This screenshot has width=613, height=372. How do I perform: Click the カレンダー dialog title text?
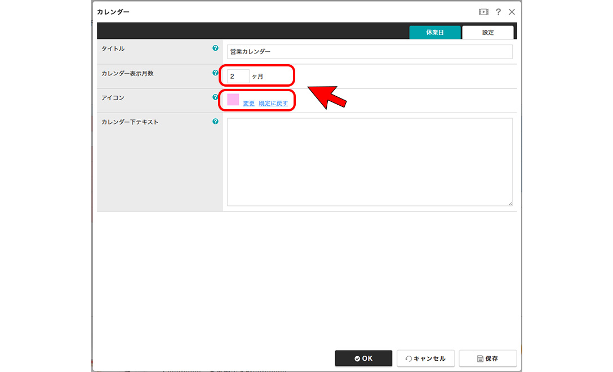pyautogui.click(x=113, y=12)
